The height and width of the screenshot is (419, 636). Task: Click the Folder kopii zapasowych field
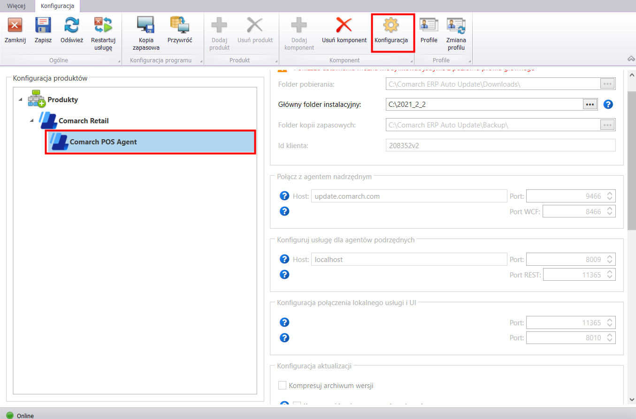click(493, 125)
